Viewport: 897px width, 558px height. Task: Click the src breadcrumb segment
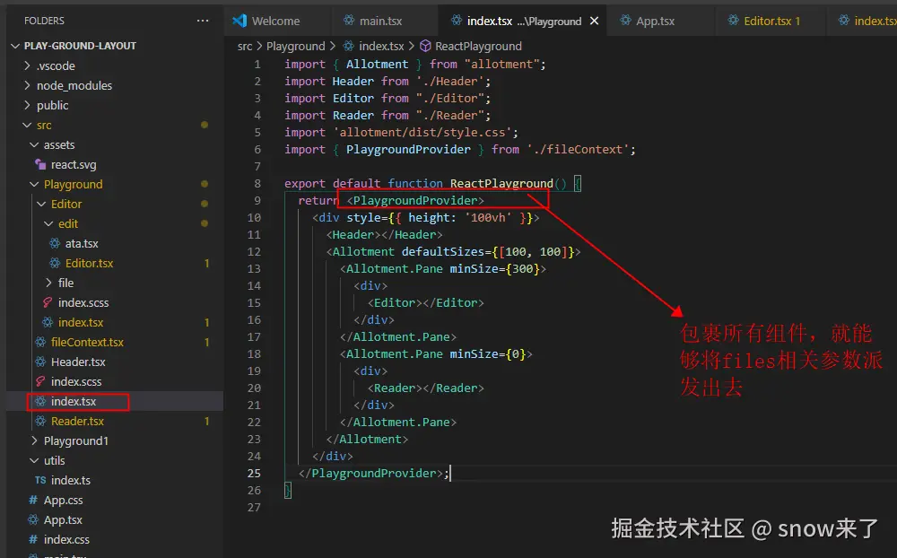pos(245,46)
